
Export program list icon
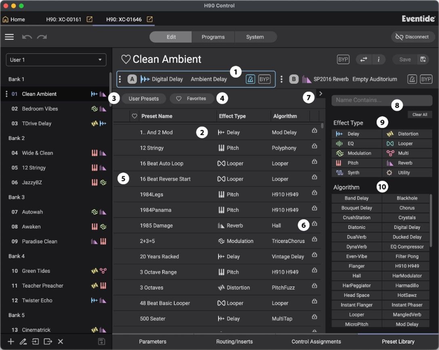(48, 342)
